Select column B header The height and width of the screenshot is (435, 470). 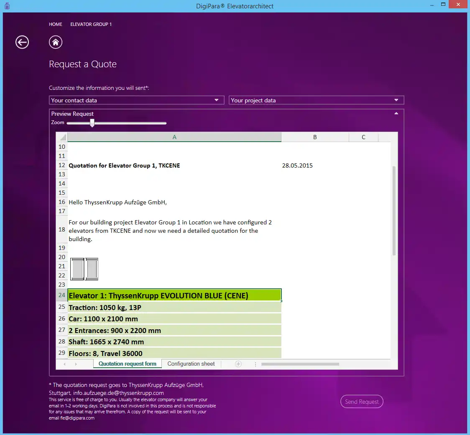click(315, 137)
